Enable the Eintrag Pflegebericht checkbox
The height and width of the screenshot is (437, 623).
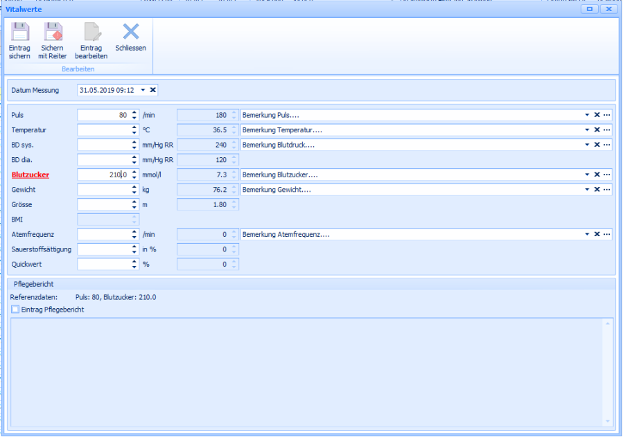15,310
